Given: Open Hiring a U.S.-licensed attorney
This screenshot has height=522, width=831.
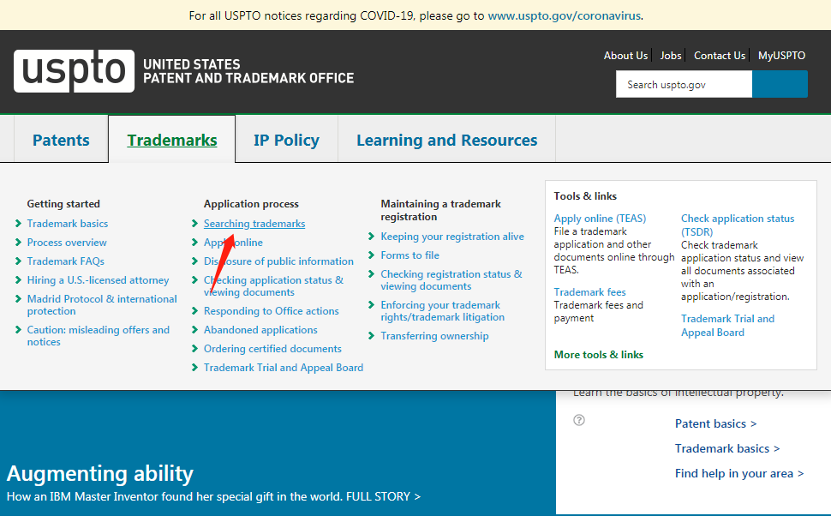Looking at the screenshot, I should click(98, 280).
